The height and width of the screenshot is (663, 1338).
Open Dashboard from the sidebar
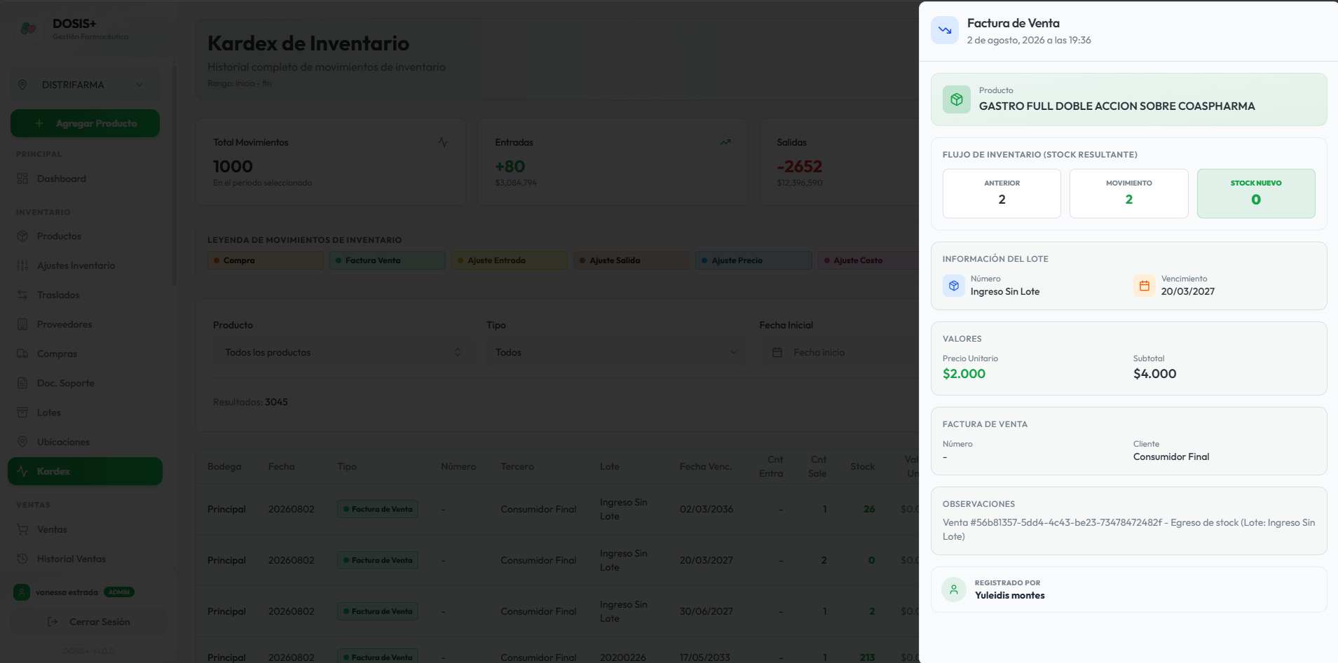(x=85, y=179)
